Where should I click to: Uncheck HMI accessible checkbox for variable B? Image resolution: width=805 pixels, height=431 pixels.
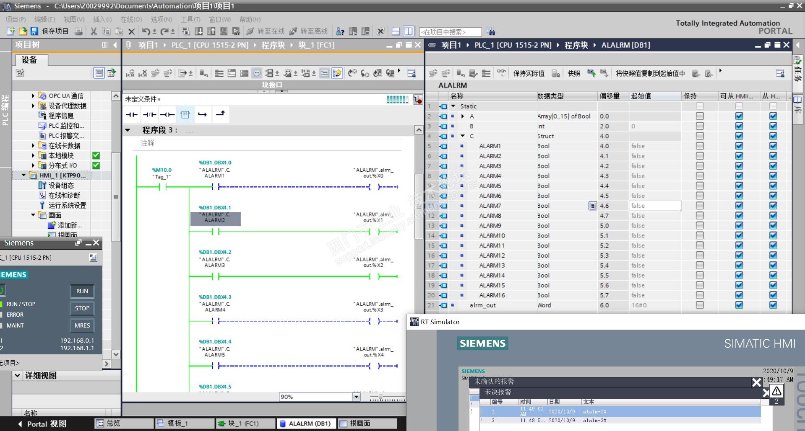739,126
